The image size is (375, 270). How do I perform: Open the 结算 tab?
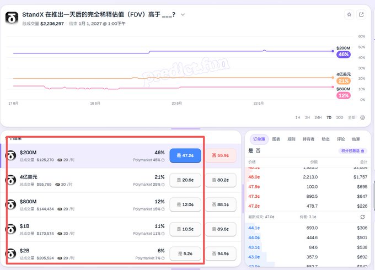(356, 139)
